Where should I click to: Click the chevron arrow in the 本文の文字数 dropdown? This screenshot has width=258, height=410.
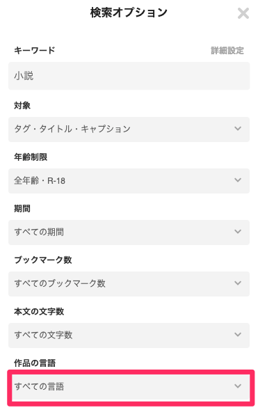point(238,334)
